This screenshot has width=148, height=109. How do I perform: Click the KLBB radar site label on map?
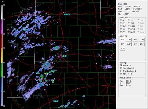click(65, 56)
